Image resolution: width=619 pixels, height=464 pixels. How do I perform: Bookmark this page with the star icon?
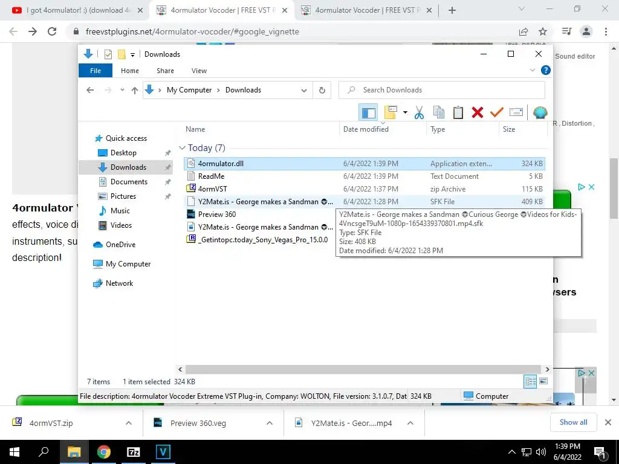coord(543,31)
